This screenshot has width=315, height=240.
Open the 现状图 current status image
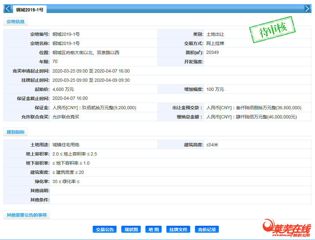pyautogui.click(x=131, y=229)
